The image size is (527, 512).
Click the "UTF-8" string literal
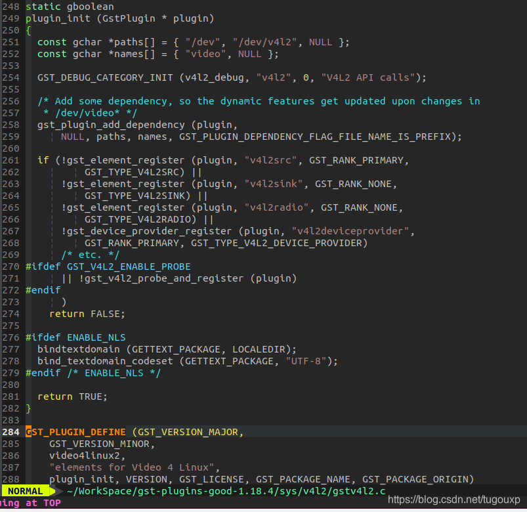pyautogui.click(x=306, y=361)
